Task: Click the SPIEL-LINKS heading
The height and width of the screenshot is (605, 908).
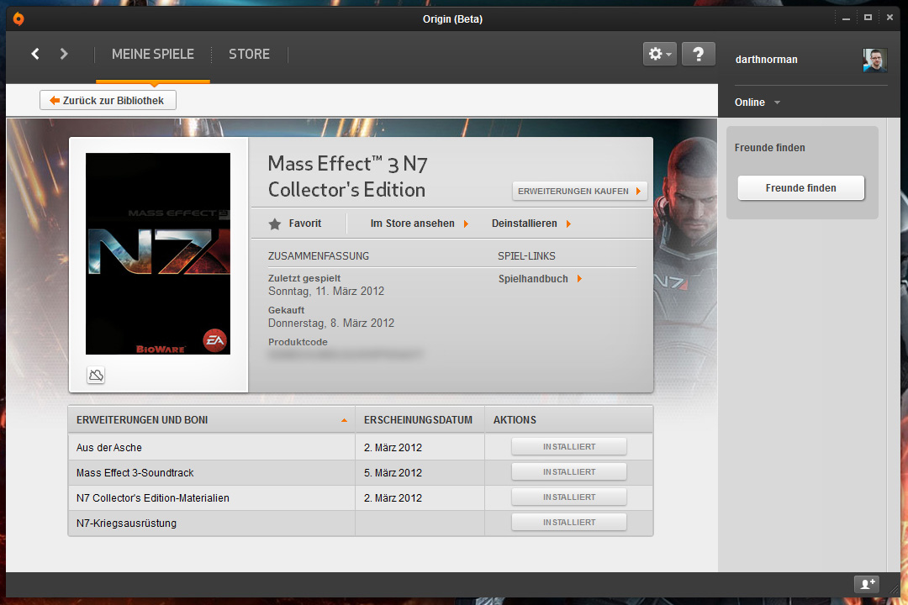Action: point(526,256)
